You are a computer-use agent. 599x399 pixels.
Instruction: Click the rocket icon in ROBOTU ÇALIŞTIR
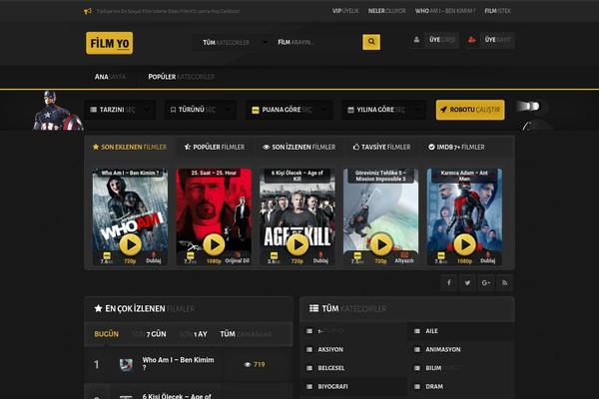443,110
